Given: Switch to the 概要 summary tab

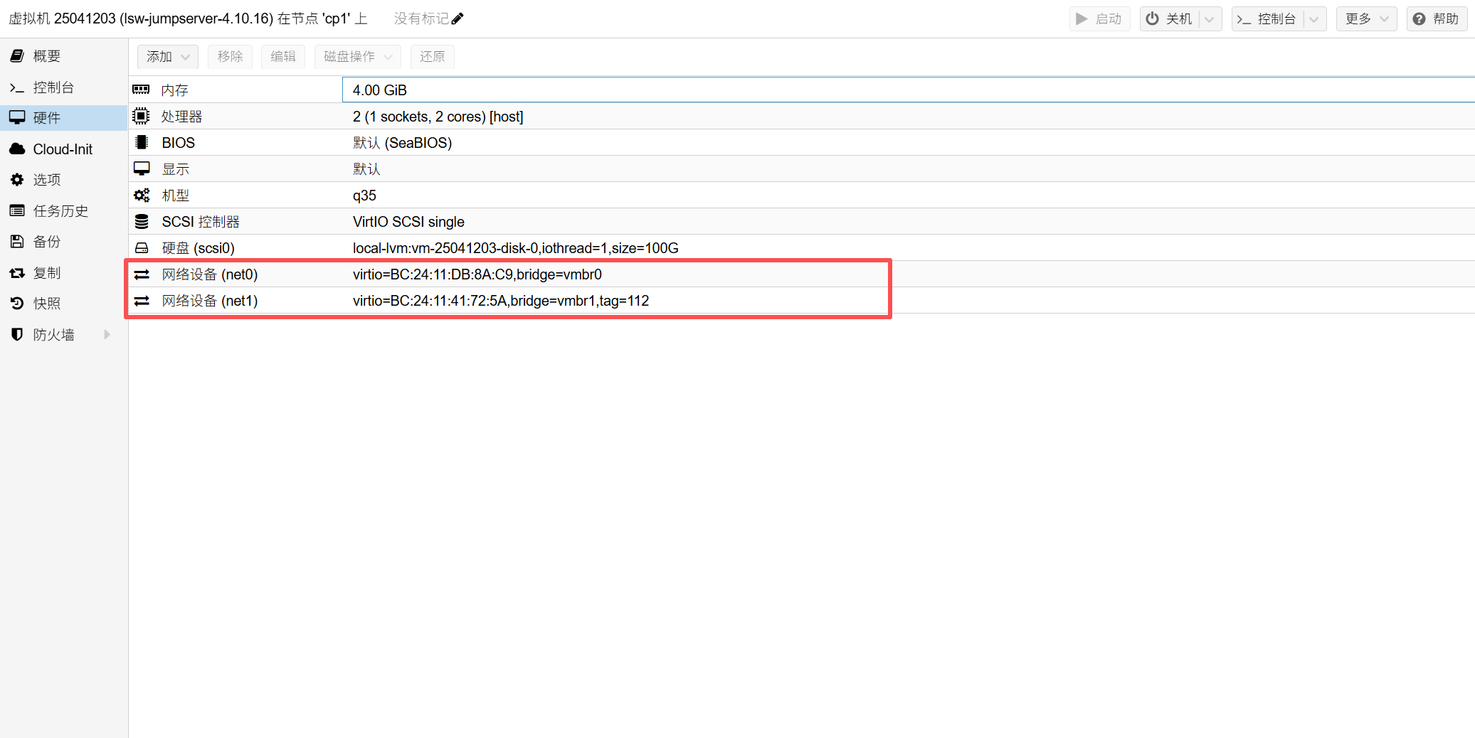Looking at the screenshot, I should (x=47, y=56).
